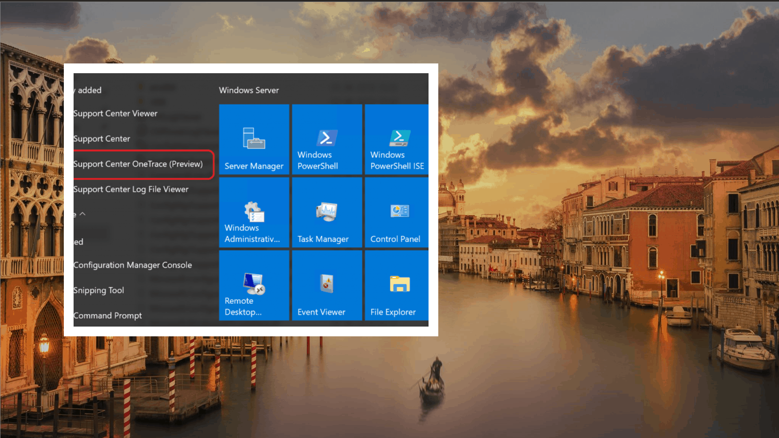The width and height of the screenshot is (779, 438).
Task: Launch Support Center OneTrace (Preview)
Action: click(x=138, y=164)
